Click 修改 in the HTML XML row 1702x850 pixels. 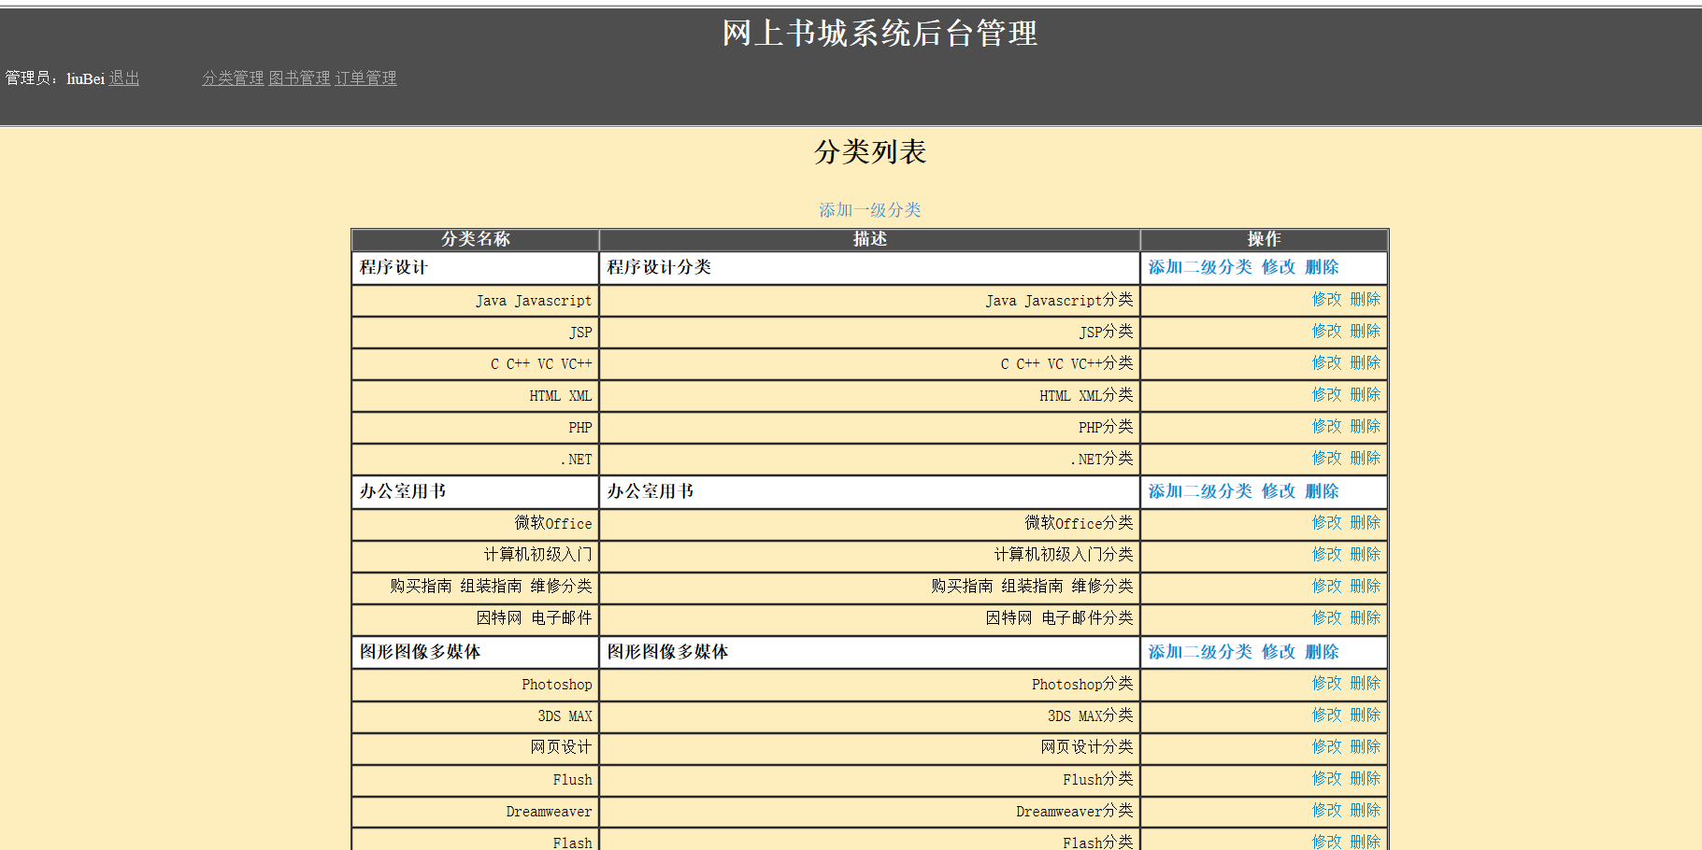pos(1326,394)
